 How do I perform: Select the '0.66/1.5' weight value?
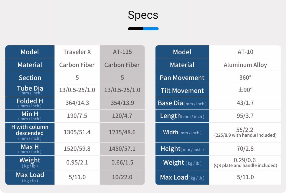point(122,163)
